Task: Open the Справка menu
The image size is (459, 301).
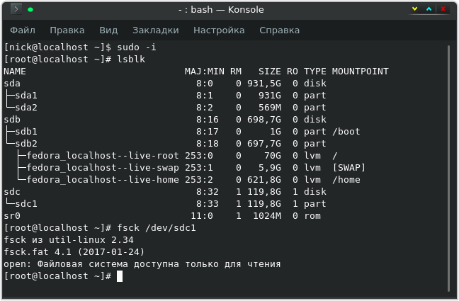Action: pos(279,30)
